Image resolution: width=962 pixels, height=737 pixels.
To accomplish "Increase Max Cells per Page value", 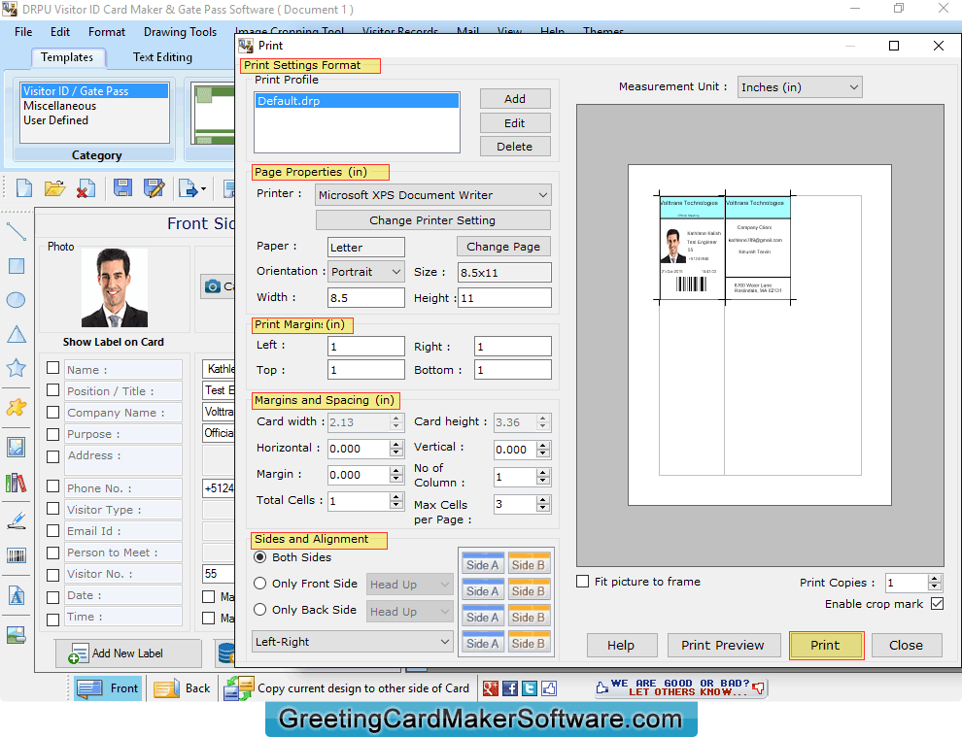I will 542,500.
